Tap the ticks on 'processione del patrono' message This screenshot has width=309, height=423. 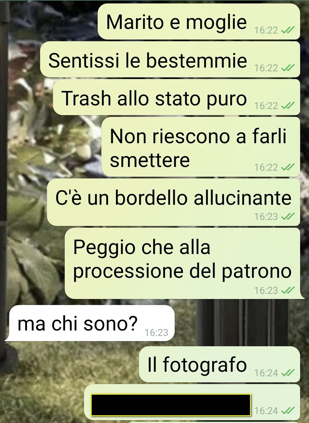[288, 290]
